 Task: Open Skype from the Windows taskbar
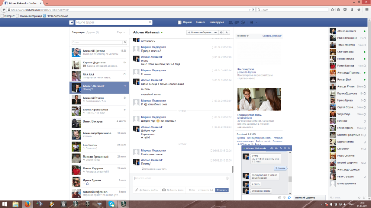pyautogui.click(x=112, y=204)
